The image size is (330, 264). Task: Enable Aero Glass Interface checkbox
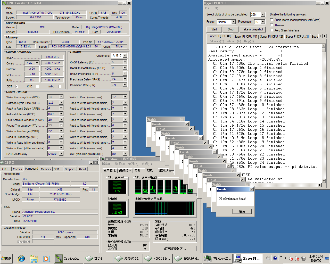(271, 30)
